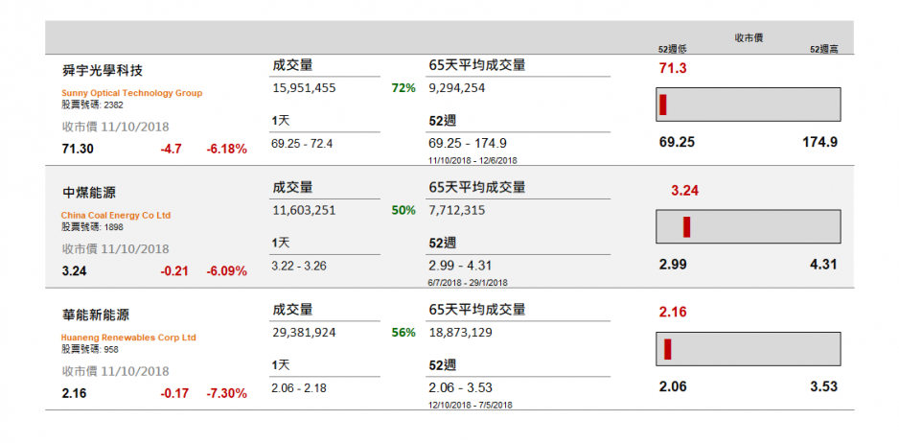Click the 50% volume change figure
Image resolution: width=899 pixels, height=443 pixels.
[x=403, y=211]
